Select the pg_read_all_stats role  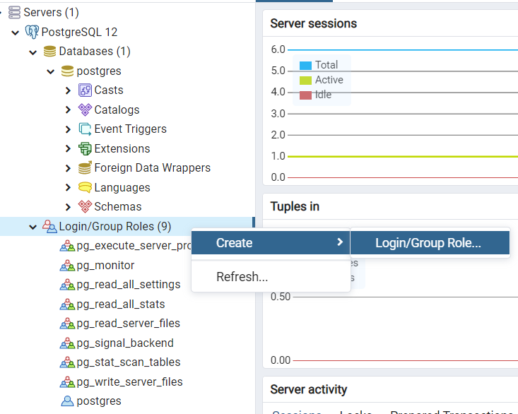pyautogui.click(x=120, y=304)
